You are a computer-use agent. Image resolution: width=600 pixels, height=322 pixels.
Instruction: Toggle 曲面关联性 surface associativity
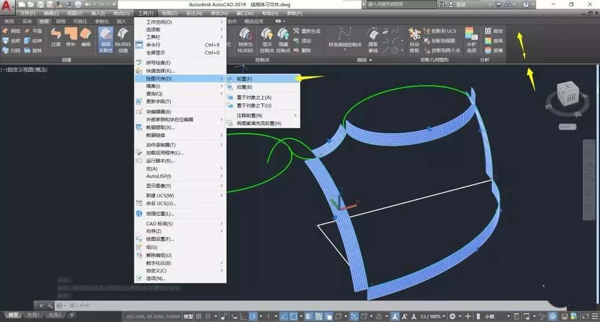pyautogui.click(x=106, y=40)
